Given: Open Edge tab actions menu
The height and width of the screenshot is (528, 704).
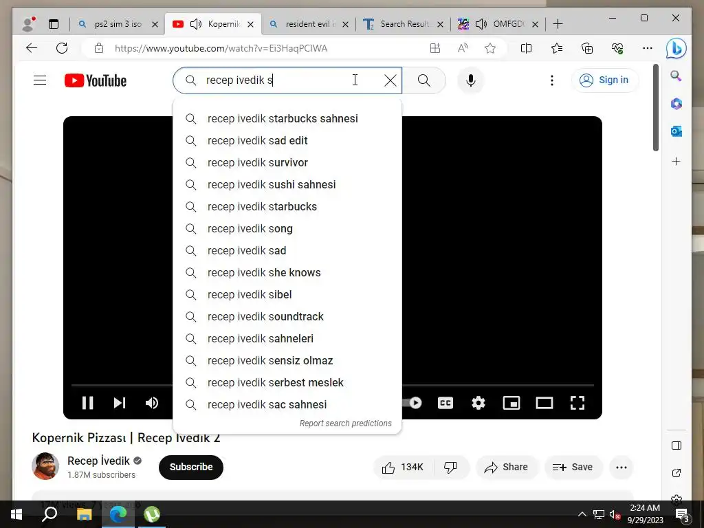Looking at the screenshot, I should 54,24.
